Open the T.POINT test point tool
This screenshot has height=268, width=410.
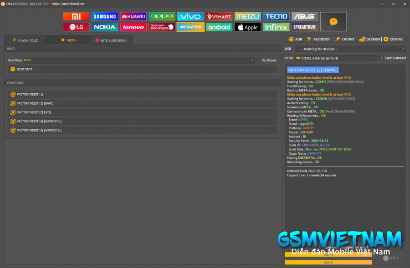tap(345, 39)
